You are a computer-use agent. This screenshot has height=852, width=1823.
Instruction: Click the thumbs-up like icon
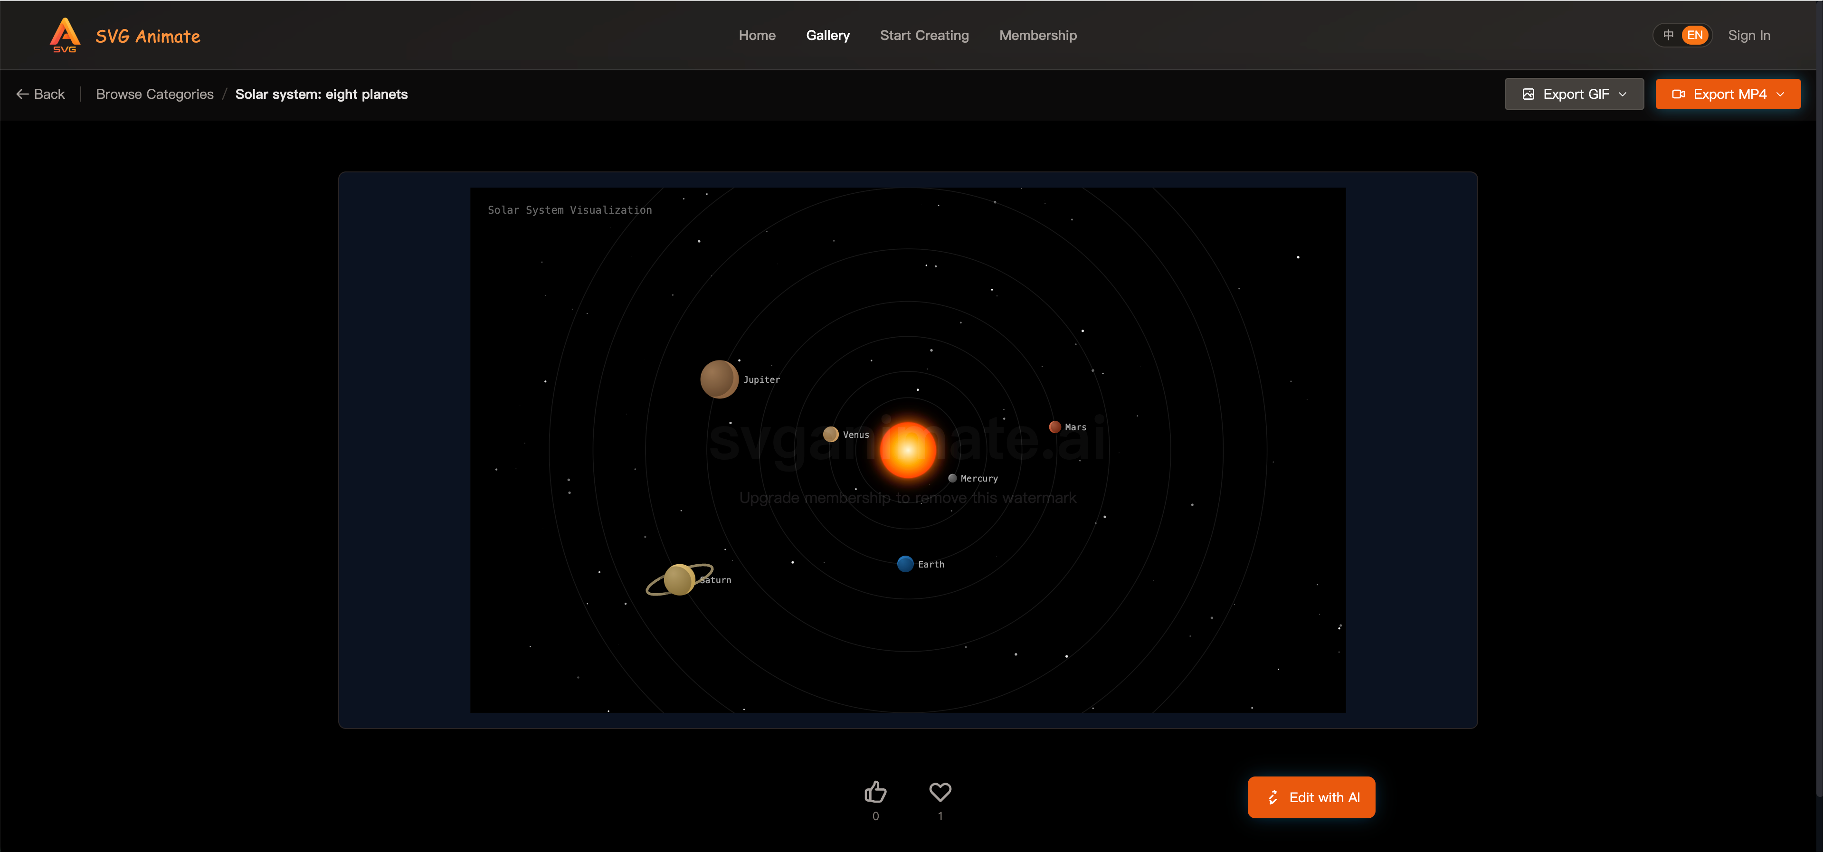coord(875,793)
